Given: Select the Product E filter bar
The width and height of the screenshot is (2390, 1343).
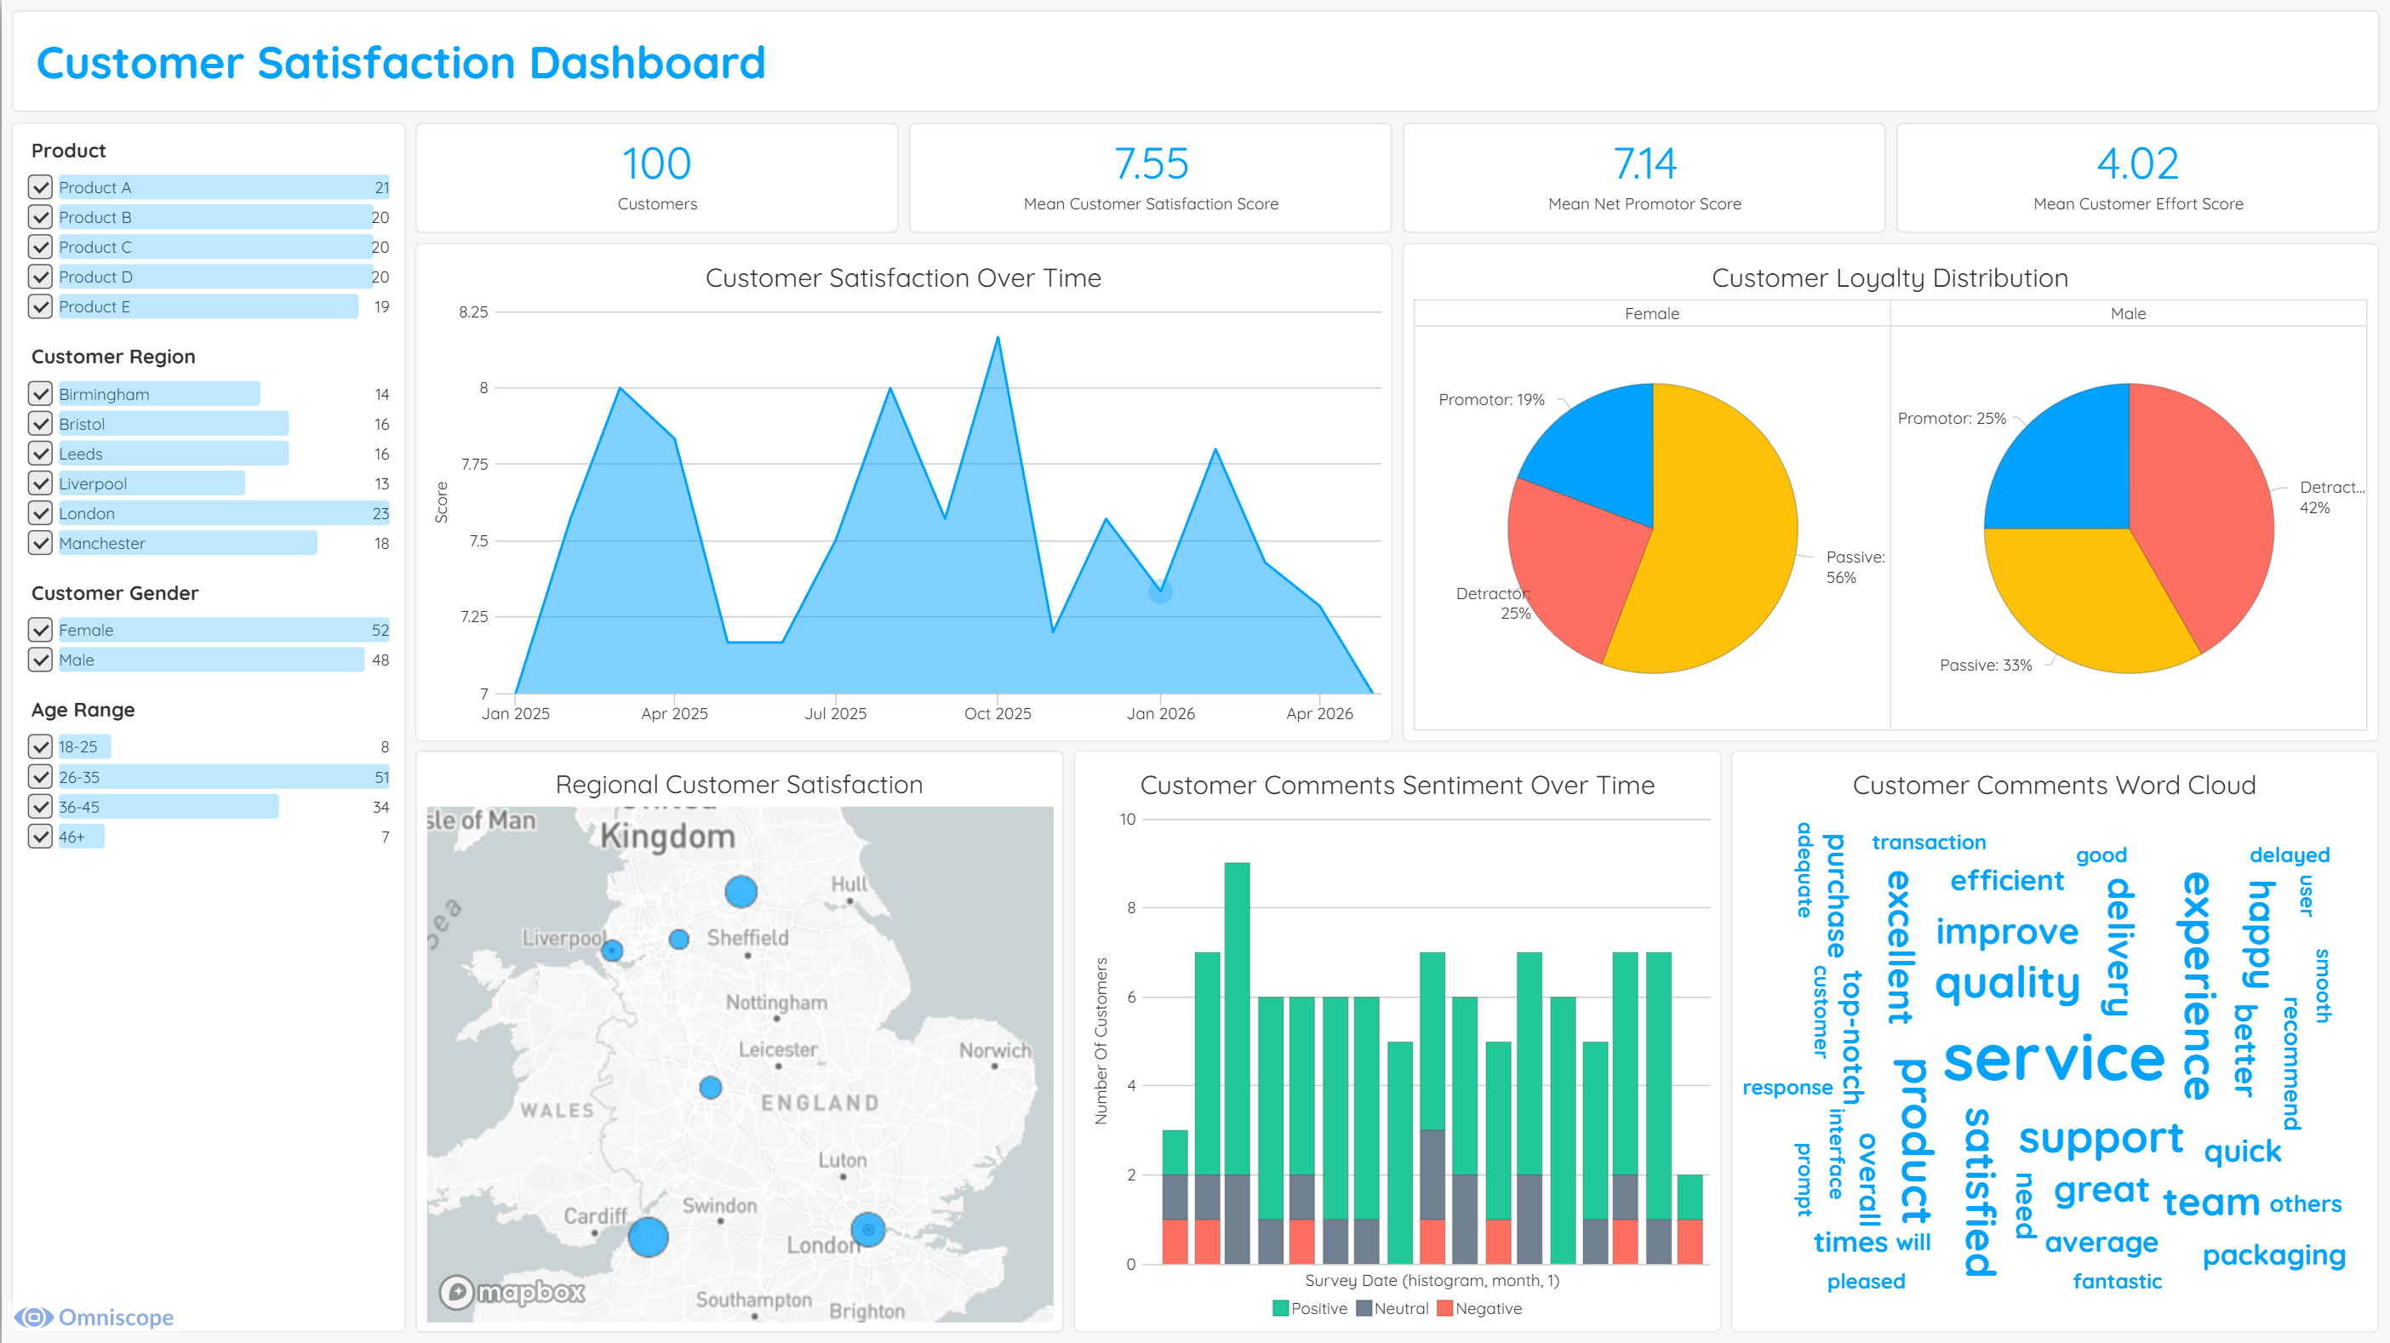Looking at the screenshot, I should pos(208,307).
